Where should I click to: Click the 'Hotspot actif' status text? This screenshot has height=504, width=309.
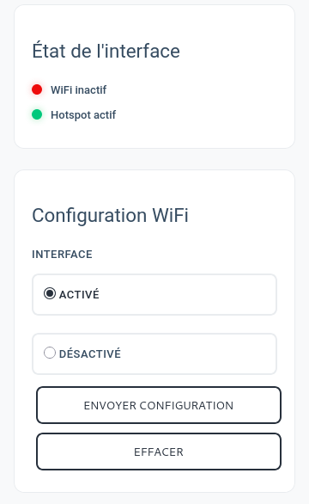click(83, 114)
